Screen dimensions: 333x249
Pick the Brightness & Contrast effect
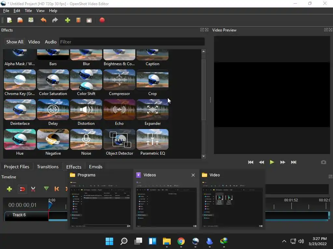119,58
